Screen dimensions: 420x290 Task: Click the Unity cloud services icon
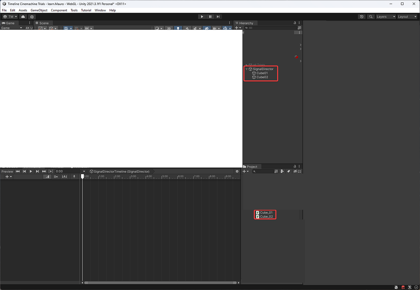click(x=23, y=16)
